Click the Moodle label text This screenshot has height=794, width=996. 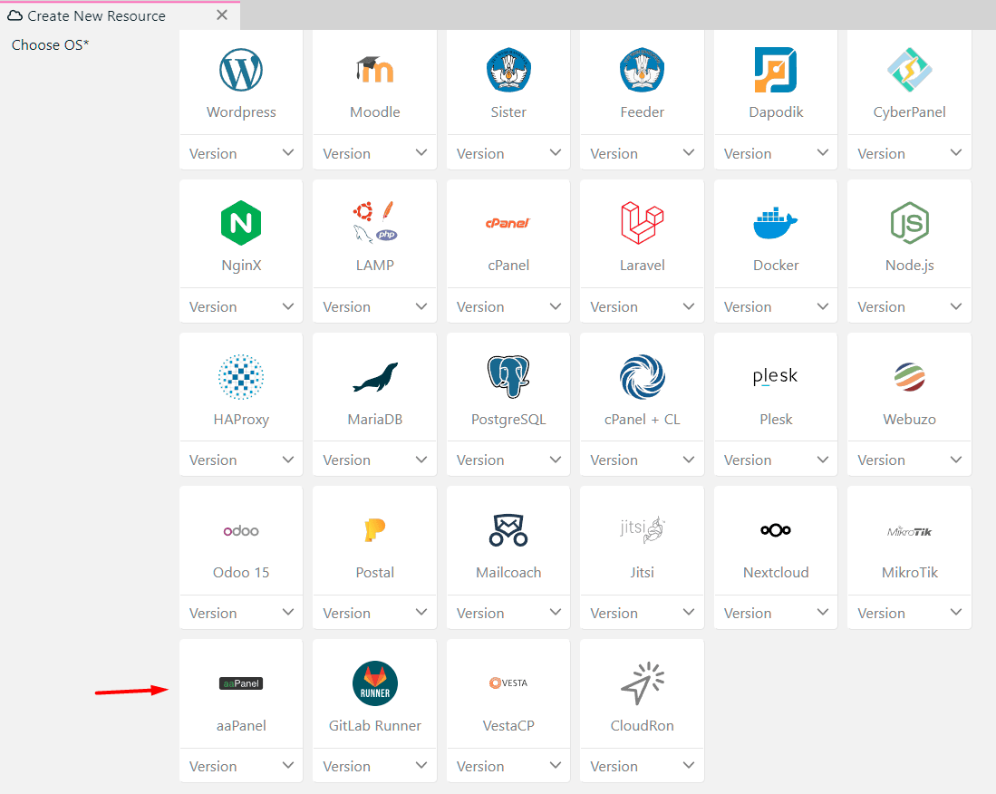pos(375,112)
